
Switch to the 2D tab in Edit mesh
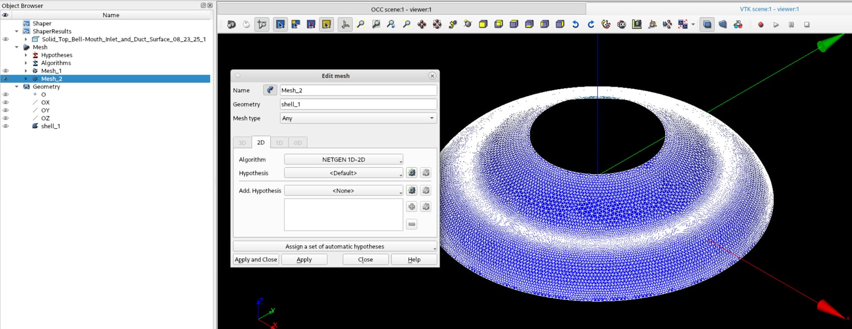pyautogui.click(x=261, y=142)
